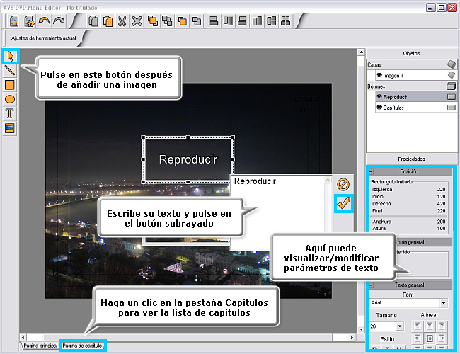
Task: Align text to top-left
Action: click(x=418, y=326)
